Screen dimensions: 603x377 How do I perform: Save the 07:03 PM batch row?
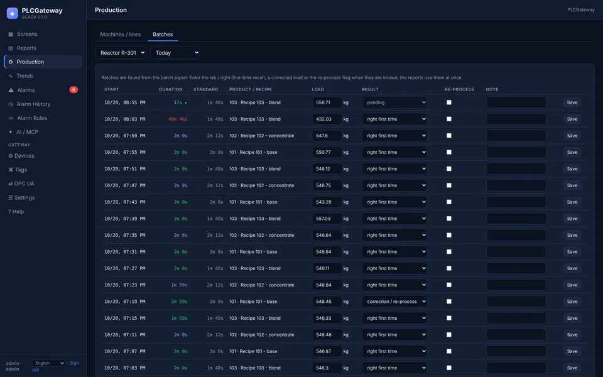pos(572,368)
